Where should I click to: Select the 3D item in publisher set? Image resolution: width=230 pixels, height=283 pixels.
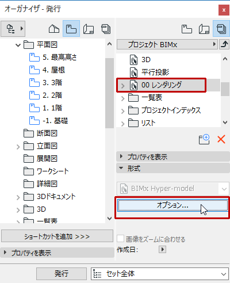(x=140, y=60)
